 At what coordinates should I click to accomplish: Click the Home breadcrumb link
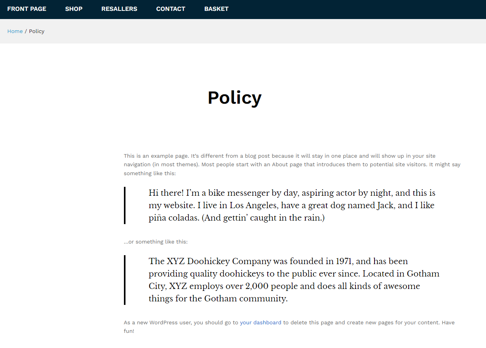[x=15, y=31]
